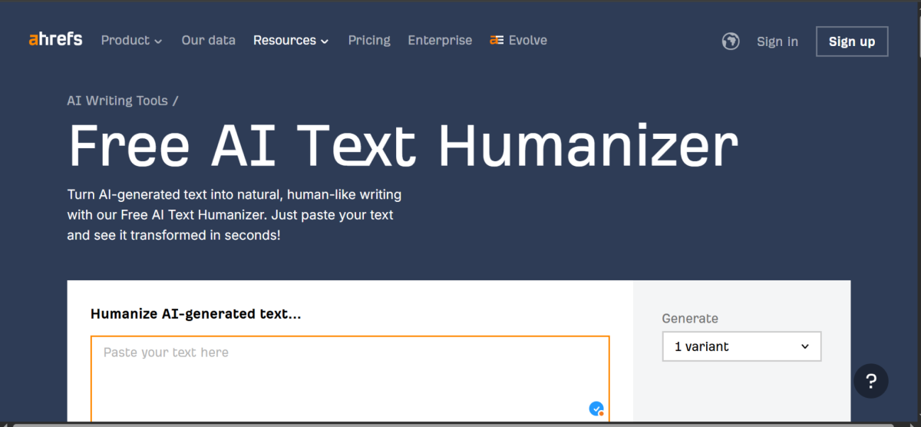
Task: Click the Sign up button
Action: 852,41
